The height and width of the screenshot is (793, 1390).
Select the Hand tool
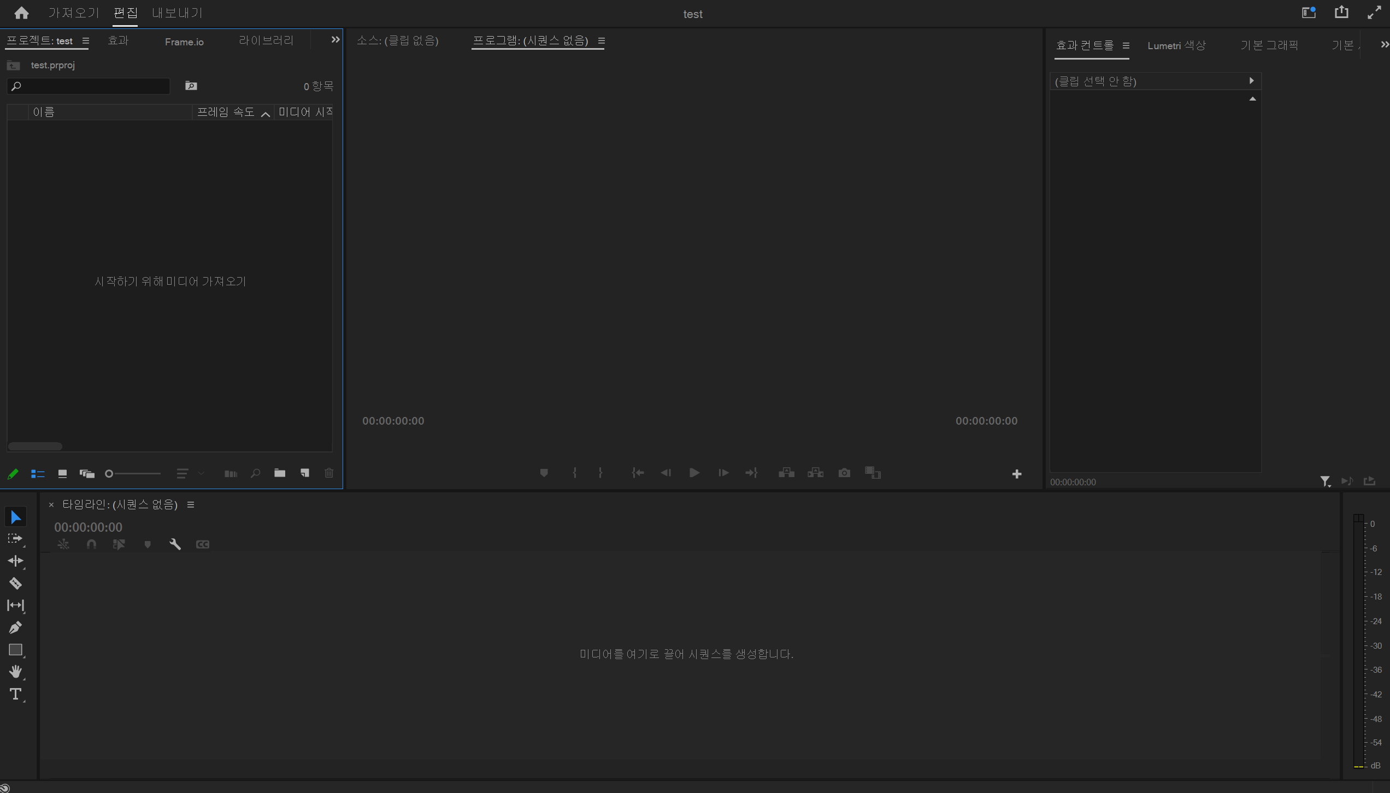[x=15, y=672]
